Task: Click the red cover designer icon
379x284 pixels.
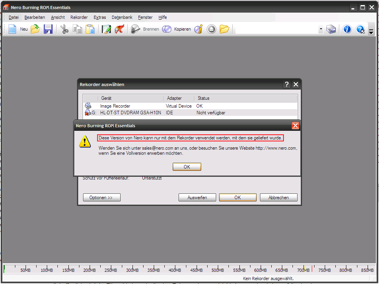Action: [x=120, y=29]
